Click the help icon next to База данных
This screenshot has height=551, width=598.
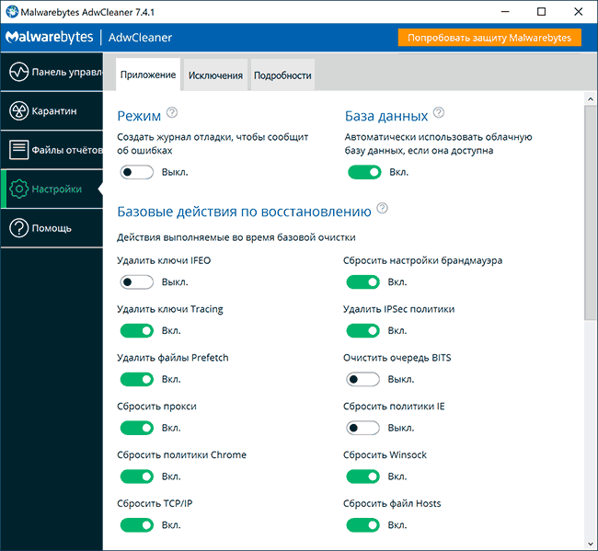pos(439,112)
